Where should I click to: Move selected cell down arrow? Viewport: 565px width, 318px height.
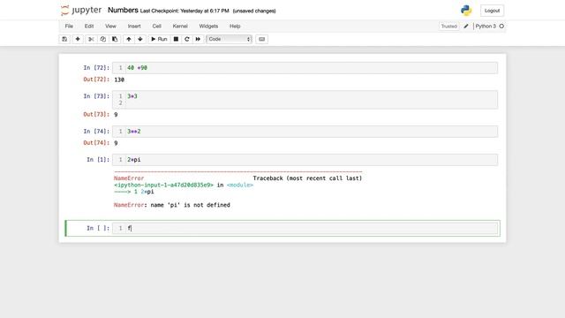(x=140, y=39)
